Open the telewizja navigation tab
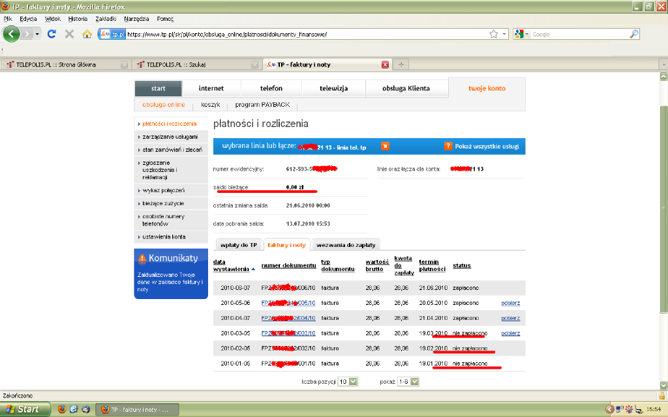The image size is (668, 417). (333, 89)
